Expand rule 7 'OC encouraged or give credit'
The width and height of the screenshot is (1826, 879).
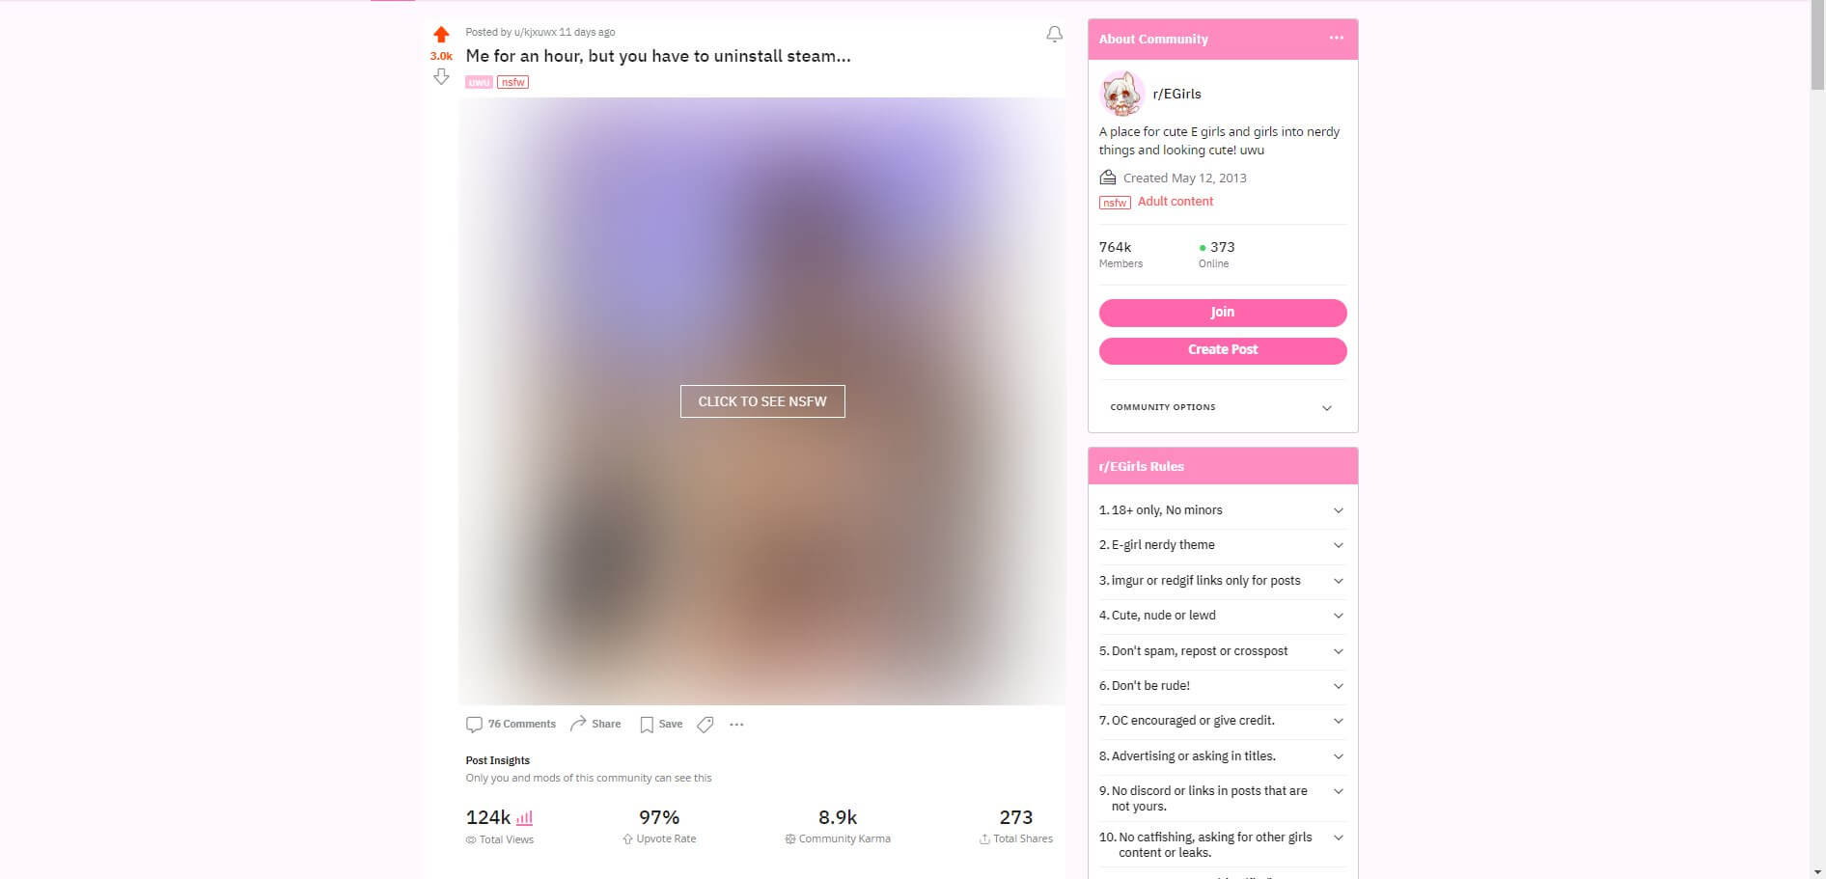(x=1222, y=721)
